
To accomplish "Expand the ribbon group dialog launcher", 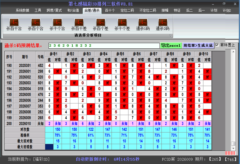I will [x=171, y=36].
